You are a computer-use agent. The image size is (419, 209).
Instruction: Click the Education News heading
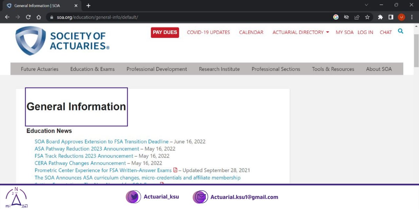click(49, 131)
